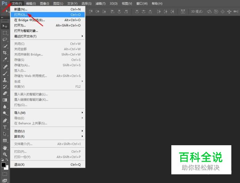240x183 pixels.
Task: Select the Move tool in toolbox
Action: 5,26
